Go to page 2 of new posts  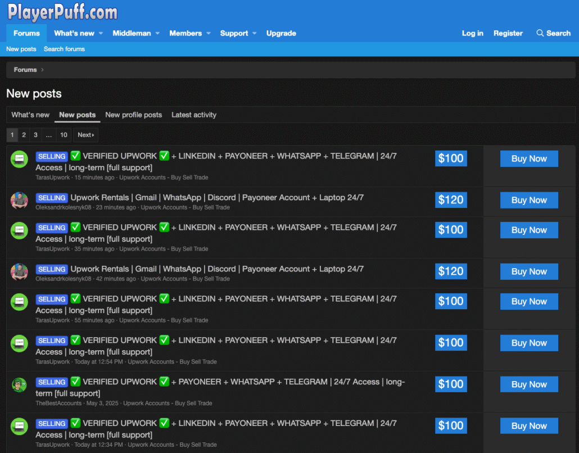pos(24,135)
